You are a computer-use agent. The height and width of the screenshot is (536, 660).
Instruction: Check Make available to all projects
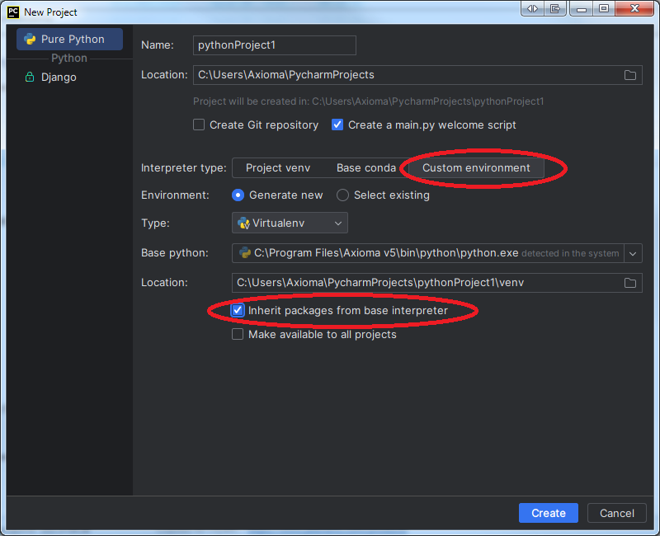tap(238, 335)
